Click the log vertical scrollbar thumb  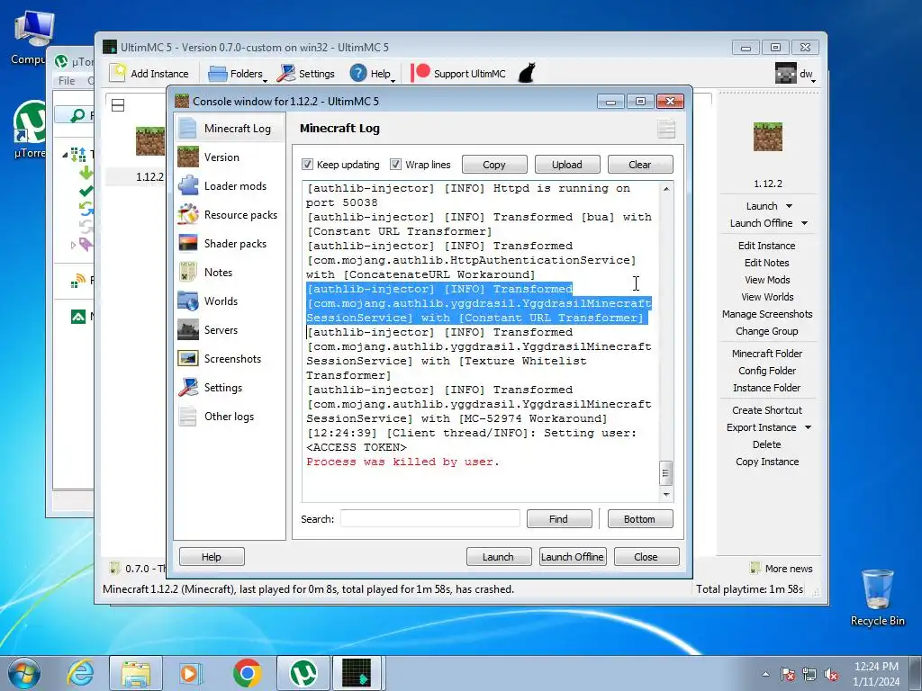(665, 473)
